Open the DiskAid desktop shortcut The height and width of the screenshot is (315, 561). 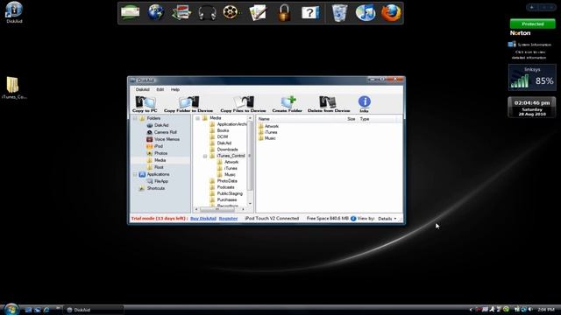14,12
